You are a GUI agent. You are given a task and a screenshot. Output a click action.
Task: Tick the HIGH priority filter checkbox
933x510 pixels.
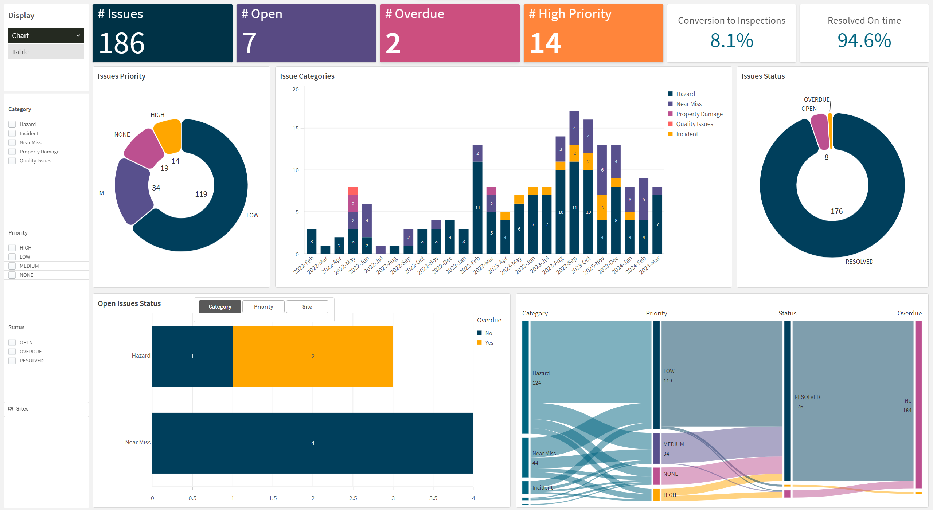click(12, 248)
